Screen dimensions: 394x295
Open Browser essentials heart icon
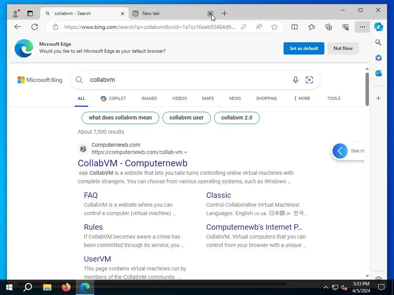346,27
